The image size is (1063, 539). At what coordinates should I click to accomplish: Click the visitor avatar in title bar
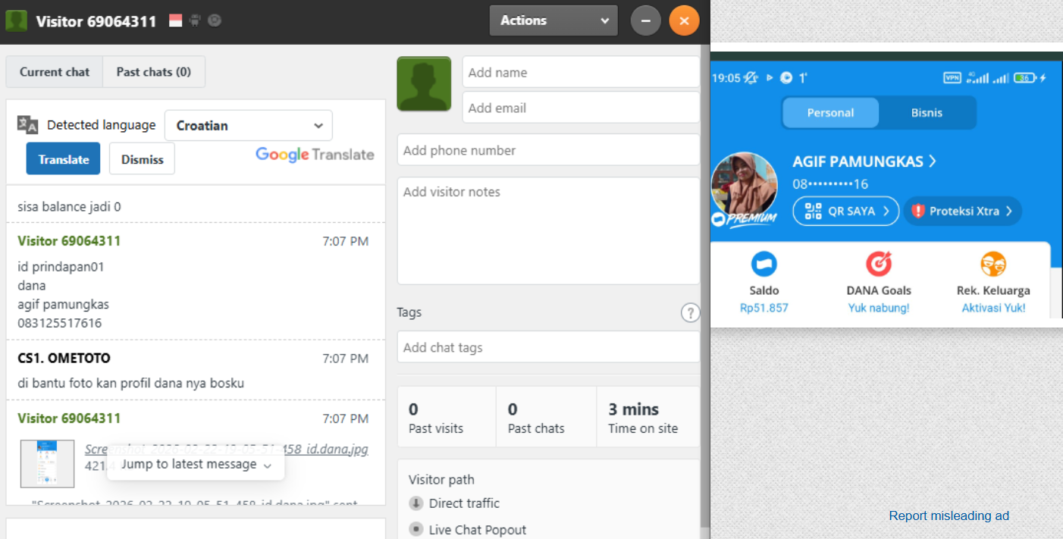[x=17, y=20]
